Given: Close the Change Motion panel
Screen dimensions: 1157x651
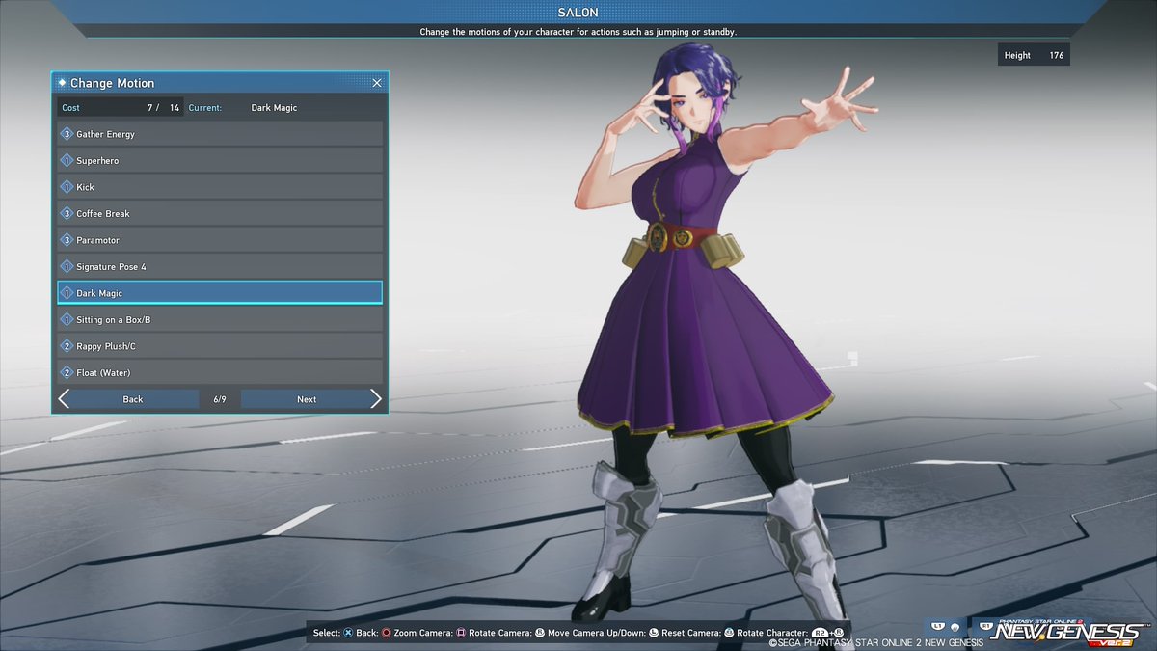Looking at the screenshot, I should coord(377,83).
